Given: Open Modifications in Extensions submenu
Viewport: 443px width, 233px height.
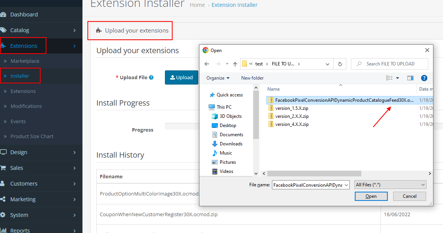Looking at the screenshot, I should tap(26, 106).
